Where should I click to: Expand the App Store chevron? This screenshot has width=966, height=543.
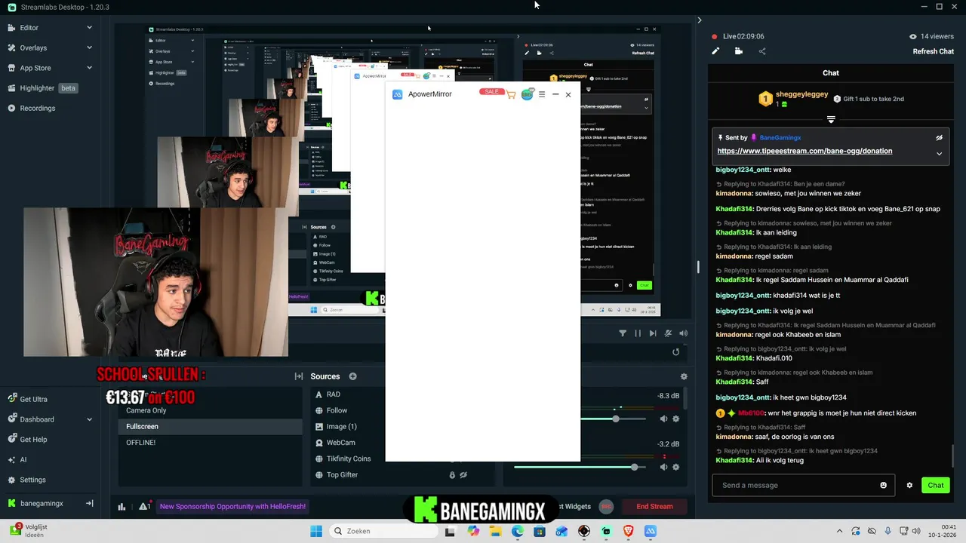(89, 68)
